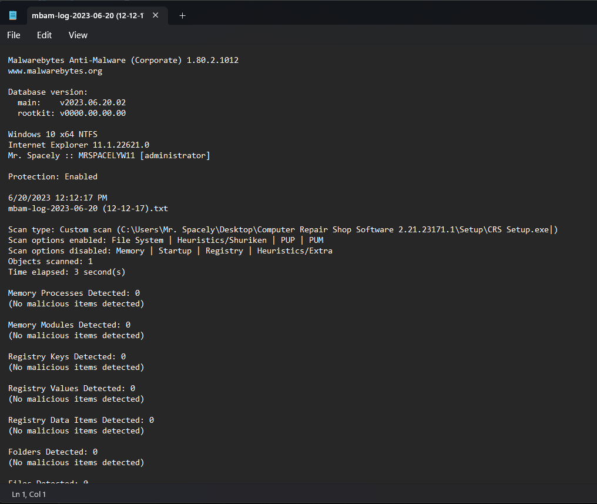This screenshot has height=504, width=597.
Task: Open the File menu
Action: [14, 35]
